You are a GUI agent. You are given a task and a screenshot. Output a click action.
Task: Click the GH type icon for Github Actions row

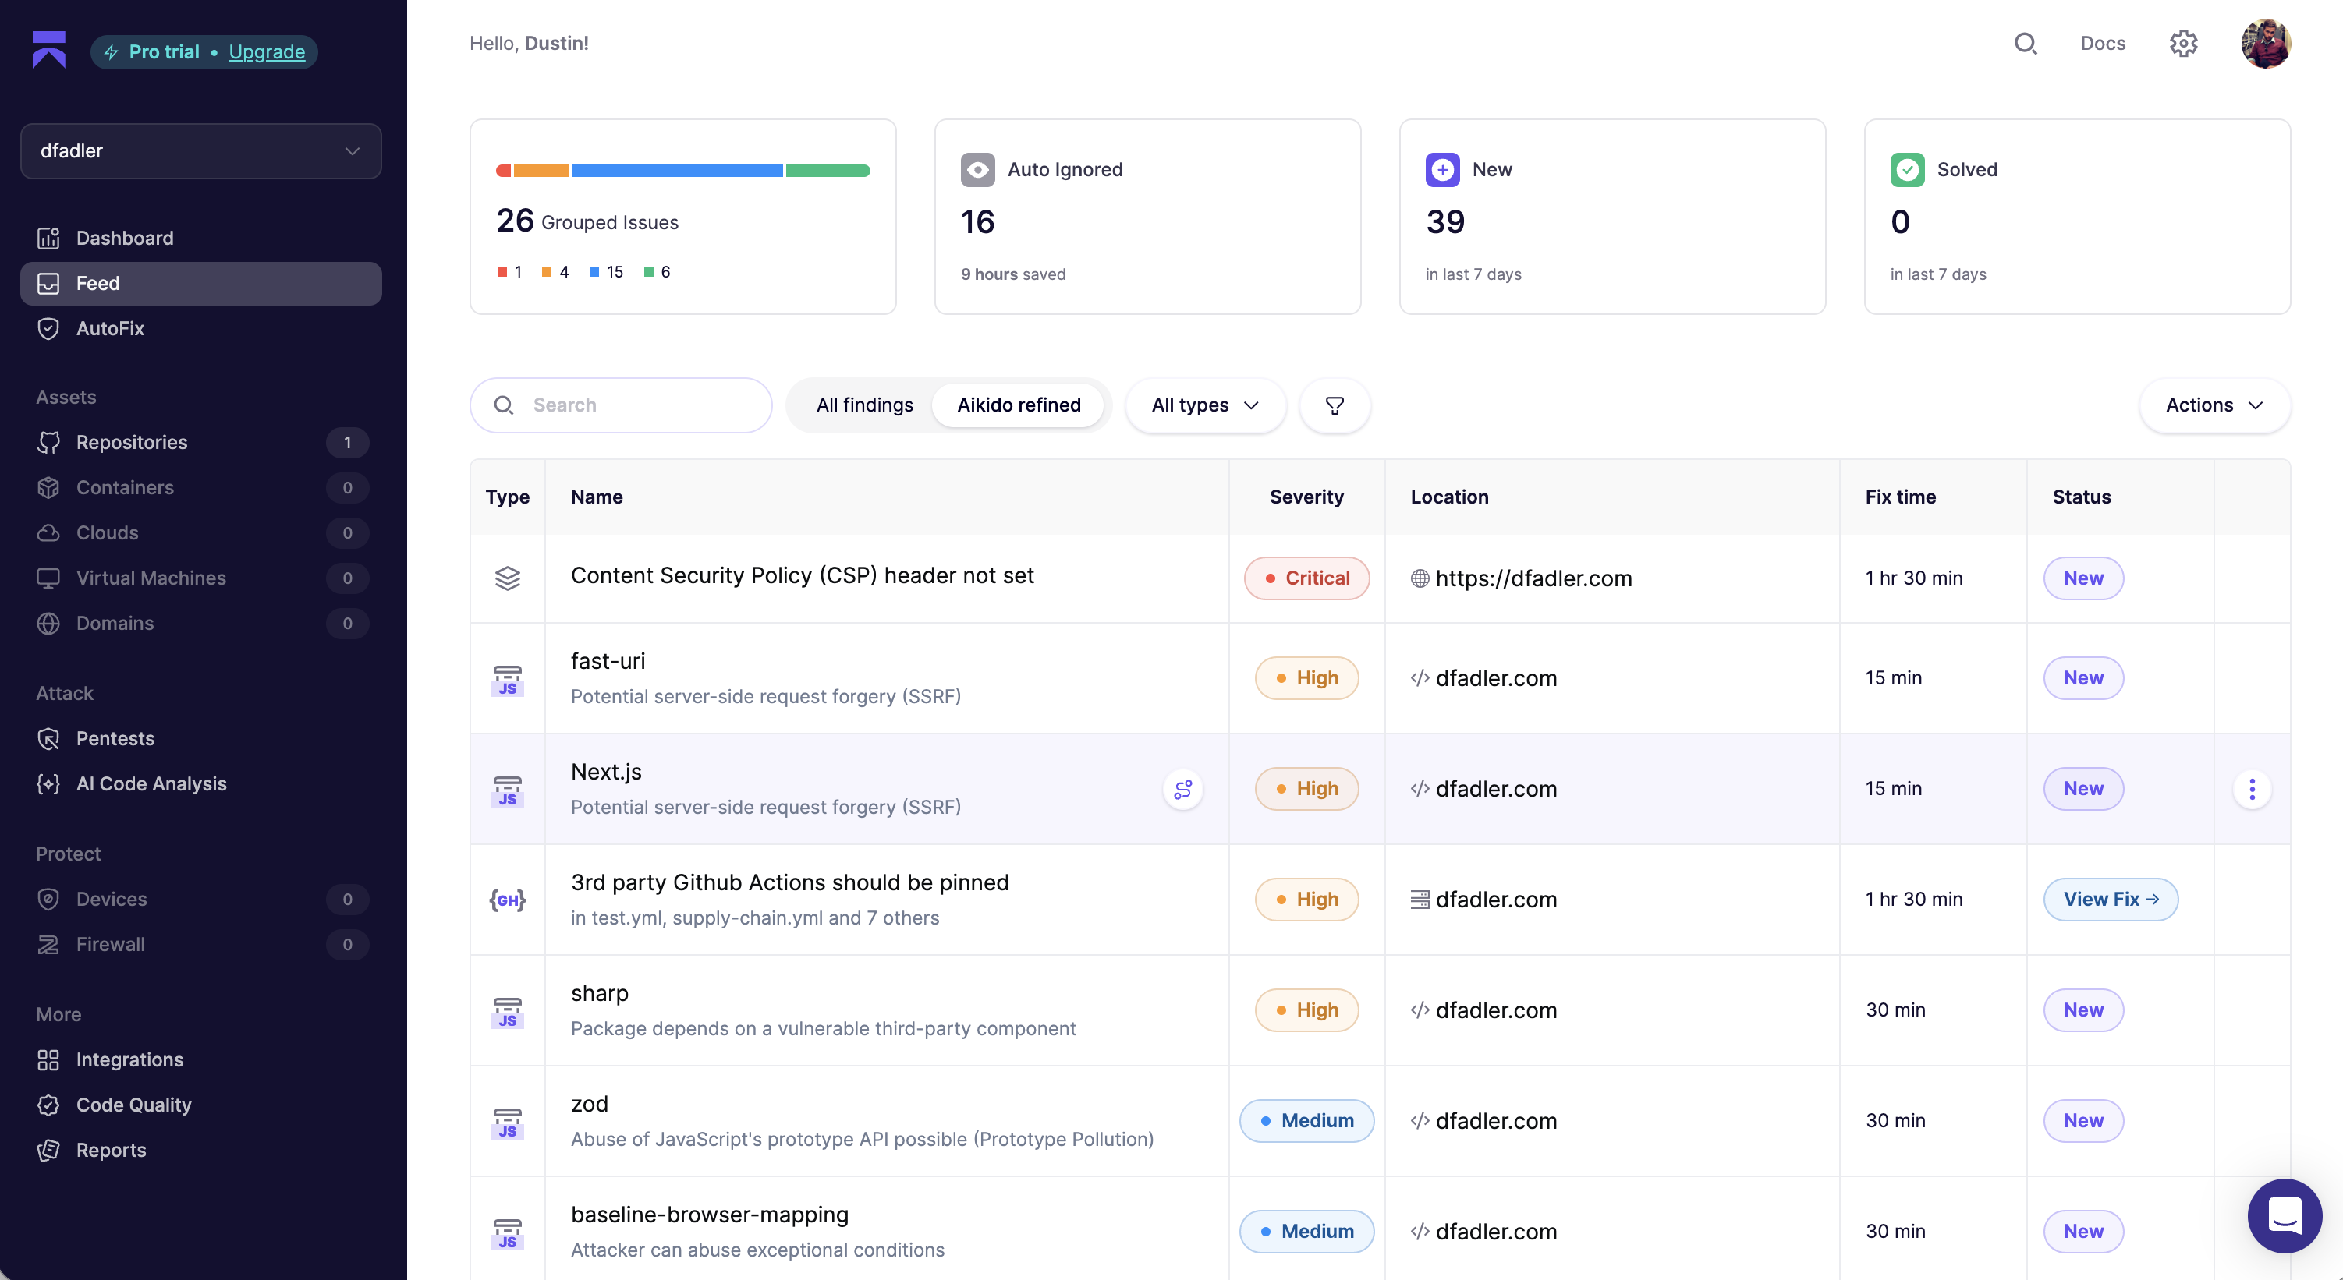coord(508,900)
